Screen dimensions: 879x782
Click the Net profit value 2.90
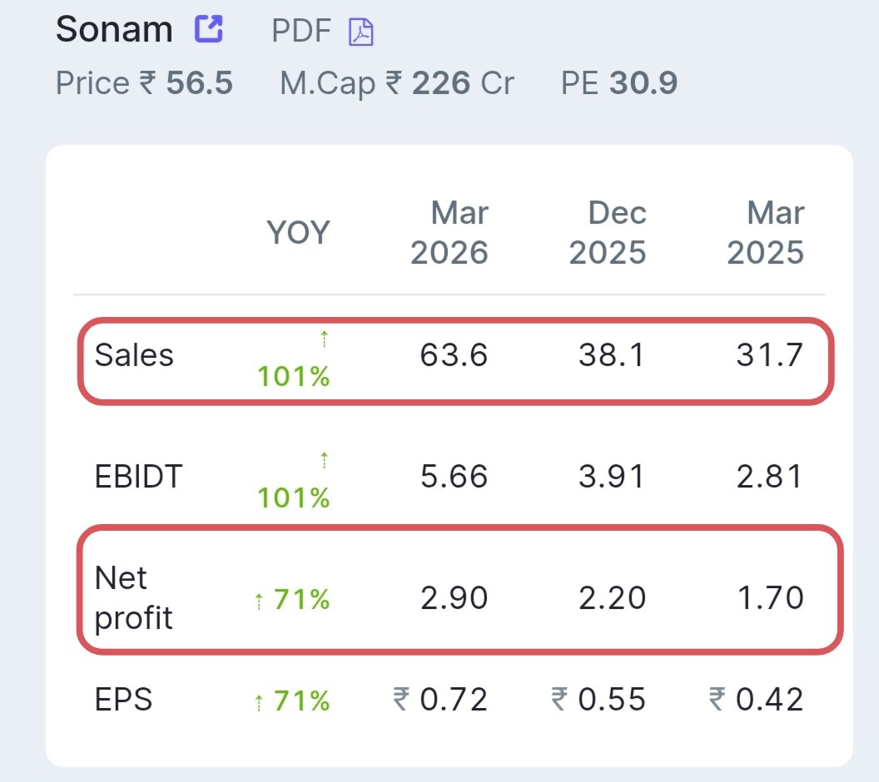point(454,597)
